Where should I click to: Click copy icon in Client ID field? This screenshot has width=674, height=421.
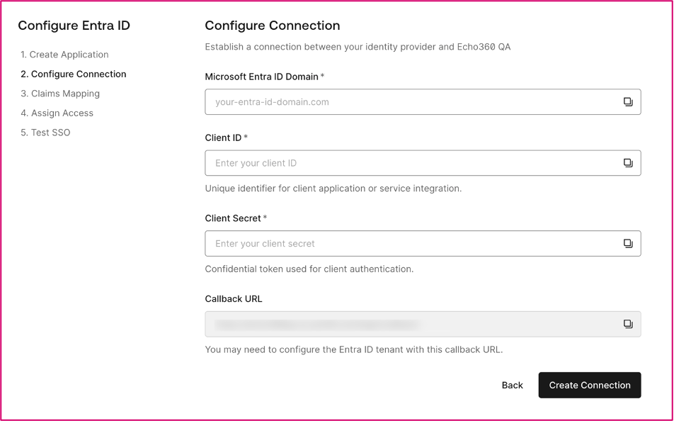pyautogui.click(x=627, y=163)
